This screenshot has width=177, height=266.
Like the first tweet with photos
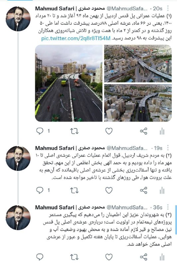coord(109,131)
